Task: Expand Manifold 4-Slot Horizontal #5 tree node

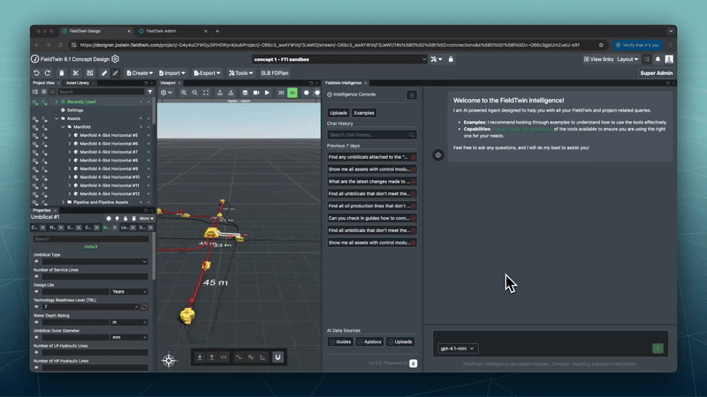Action: point(70,135)
